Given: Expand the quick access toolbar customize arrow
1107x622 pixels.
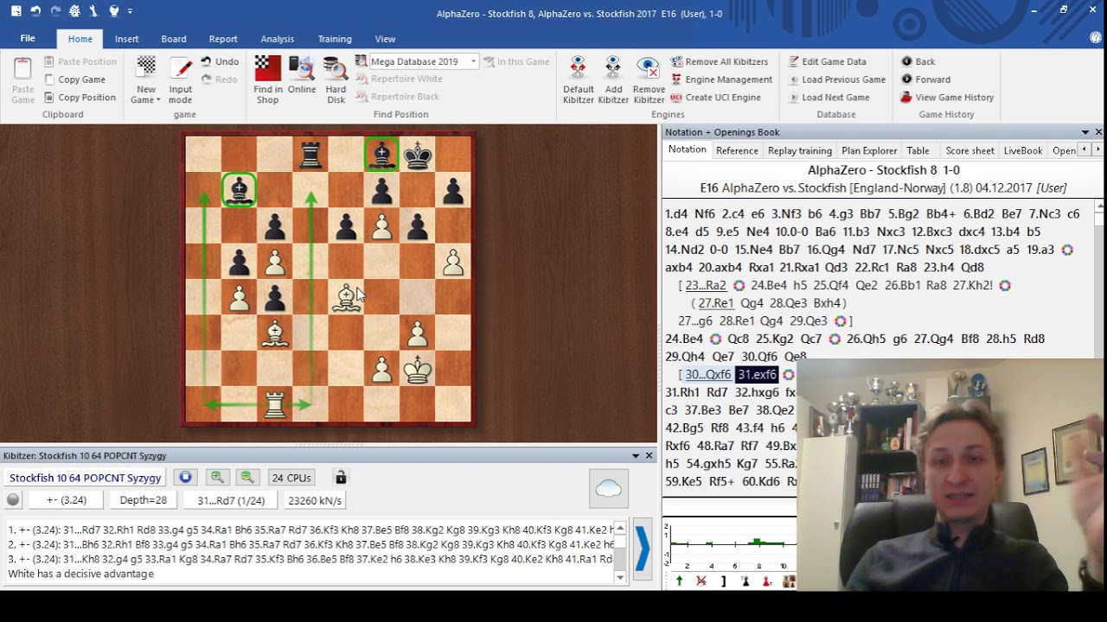Looking at the screenshot, I should (x=130, y=11).
